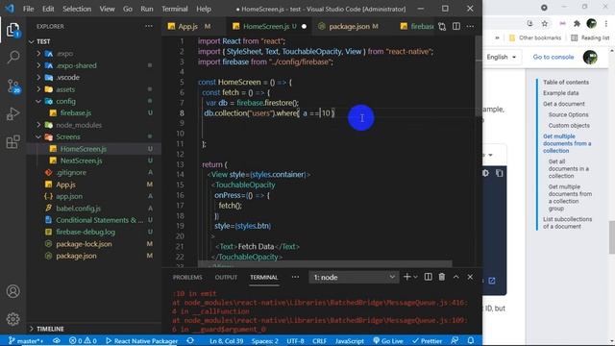Open Source Options contents link

pos(568,114)
